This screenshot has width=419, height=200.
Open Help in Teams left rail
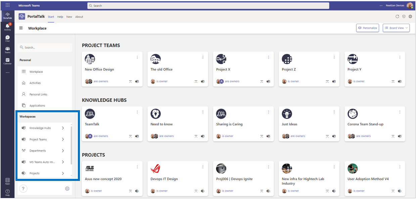[x=7, y=192]
